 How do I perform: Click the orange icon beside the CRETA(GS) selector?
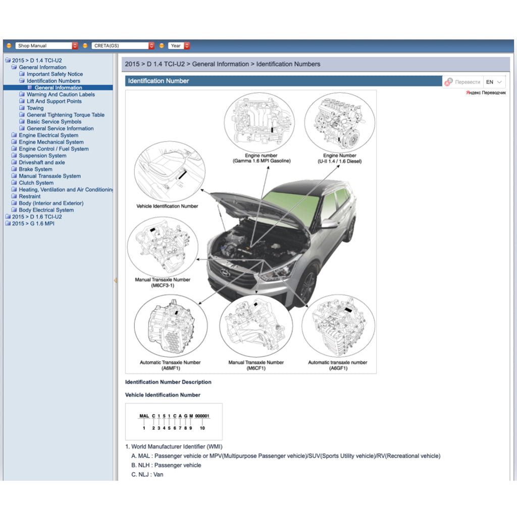[85, 45]
